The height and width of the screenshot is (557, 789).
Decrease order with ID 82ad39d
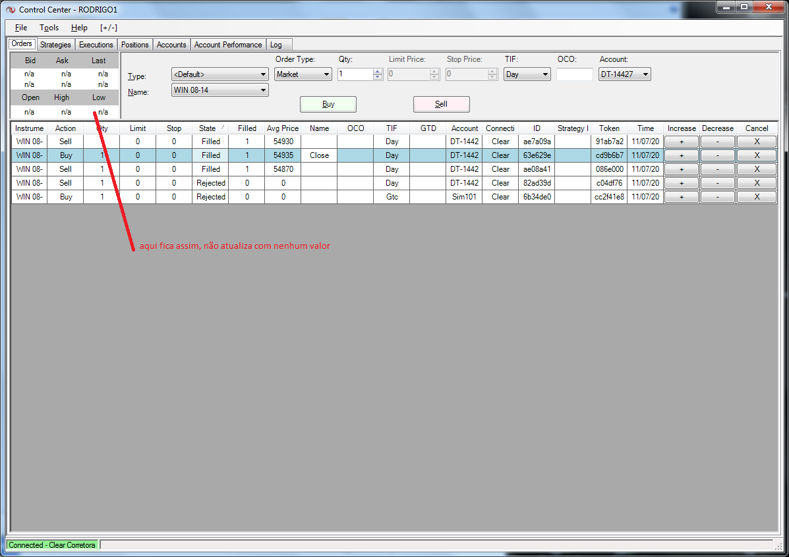pos(718,183)
